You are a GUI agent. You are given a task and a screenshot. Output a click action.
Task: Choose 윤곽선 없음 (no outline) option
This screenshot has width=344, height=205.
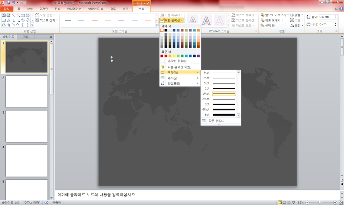pyautogui.click(x=180, y=61)
